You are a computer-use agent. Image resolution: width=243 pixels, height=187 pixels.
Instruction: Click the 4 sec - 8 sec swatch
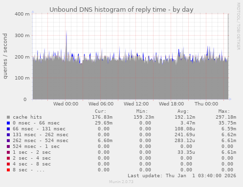(x=8, y=164)
